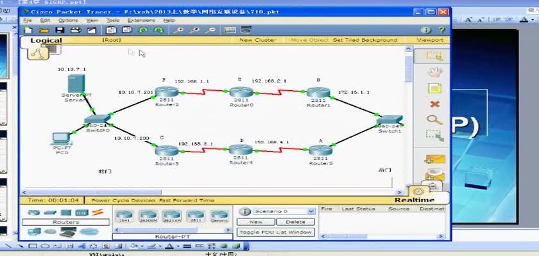
Task: Click Set Tiled Background
Action: pyautogui.click(x=365, y=40)
